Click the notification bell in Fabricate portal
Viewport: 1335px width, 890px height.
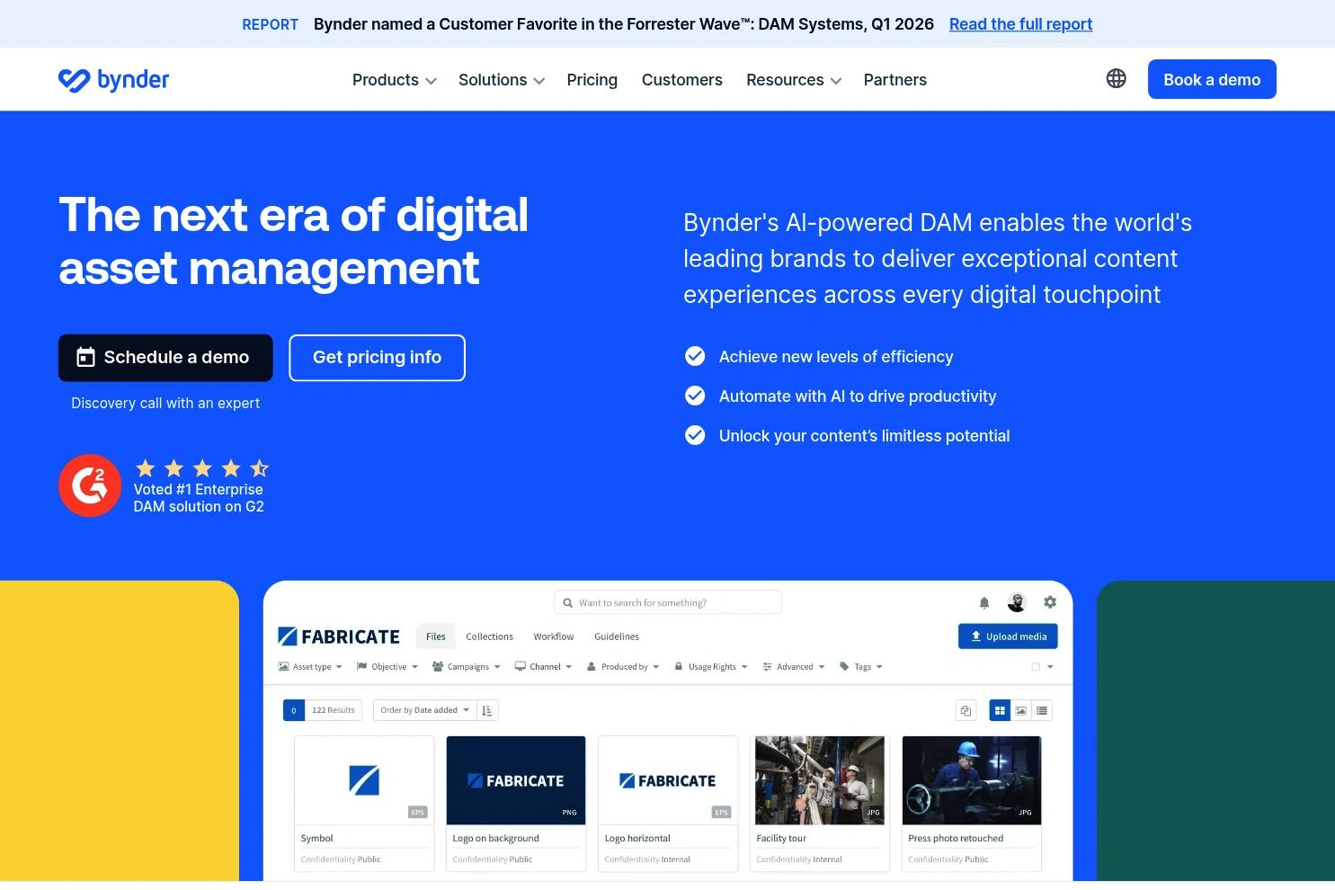[984, 602]
